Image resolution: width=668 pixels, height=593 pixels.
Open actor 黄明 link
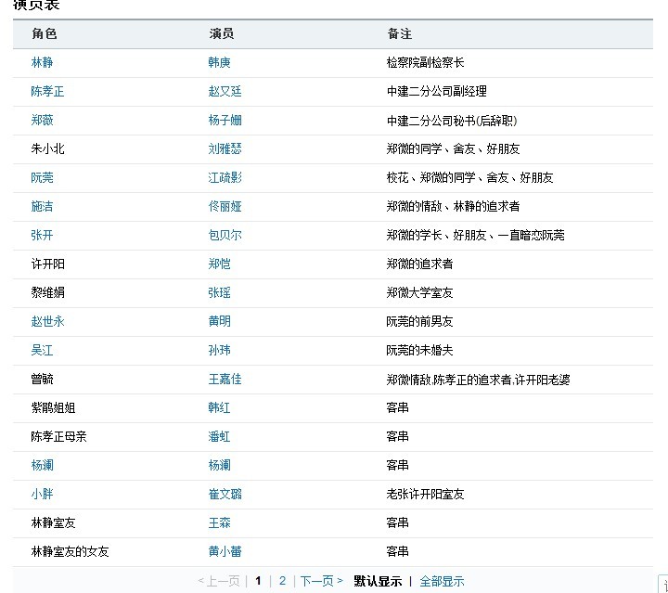pyautogui.click(x=219, y=321)
